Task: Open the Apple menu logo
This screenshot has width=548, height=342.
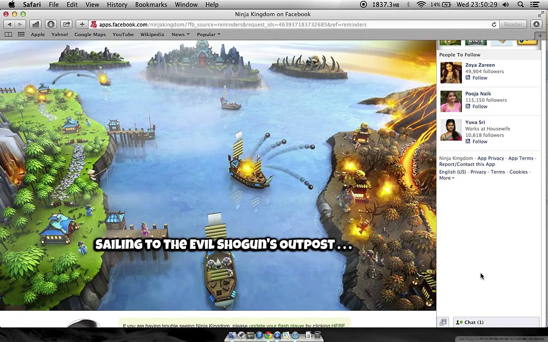Action: point(11,5)
